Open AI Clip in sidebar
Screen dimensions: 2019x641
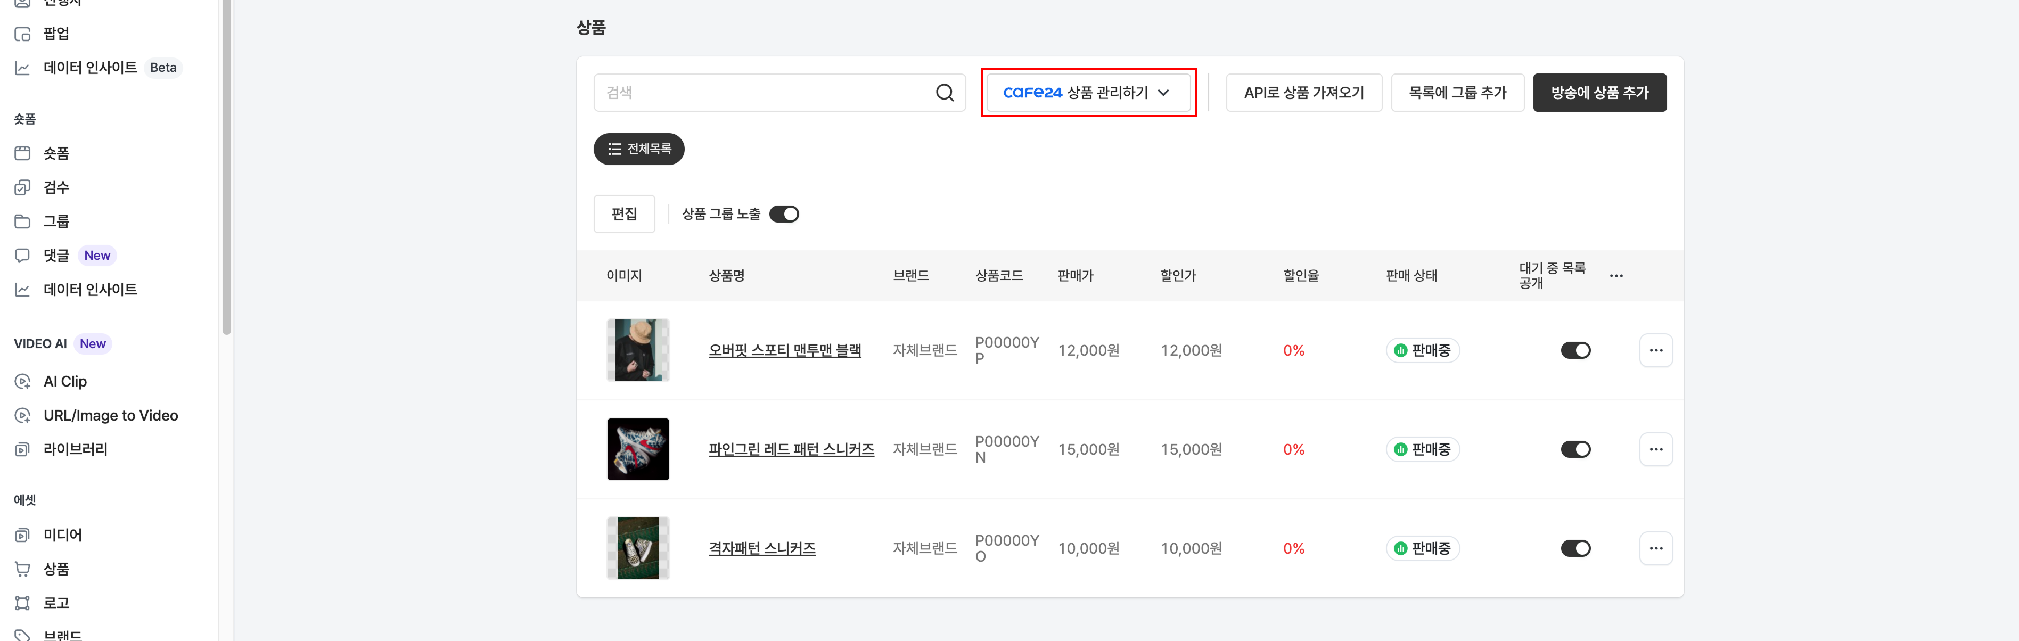(x=65, y=382)
